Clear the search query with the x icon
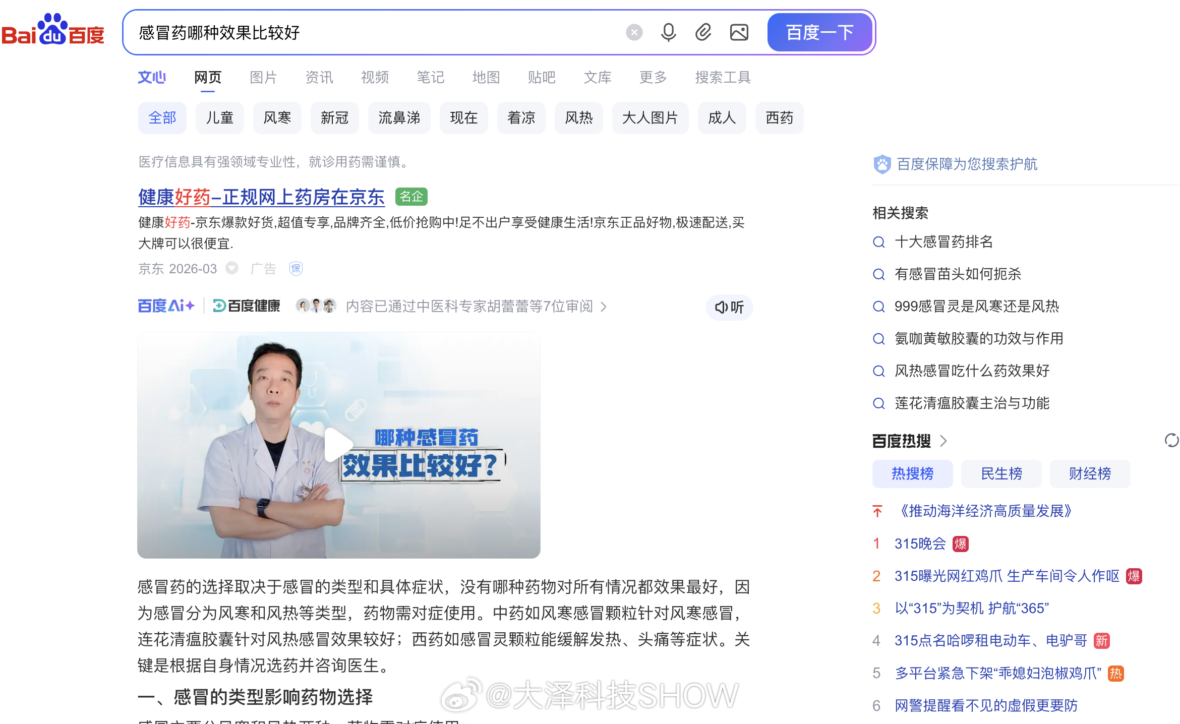Image resolution: width=1180 pixels, height=724 pixels. (634, 32)
